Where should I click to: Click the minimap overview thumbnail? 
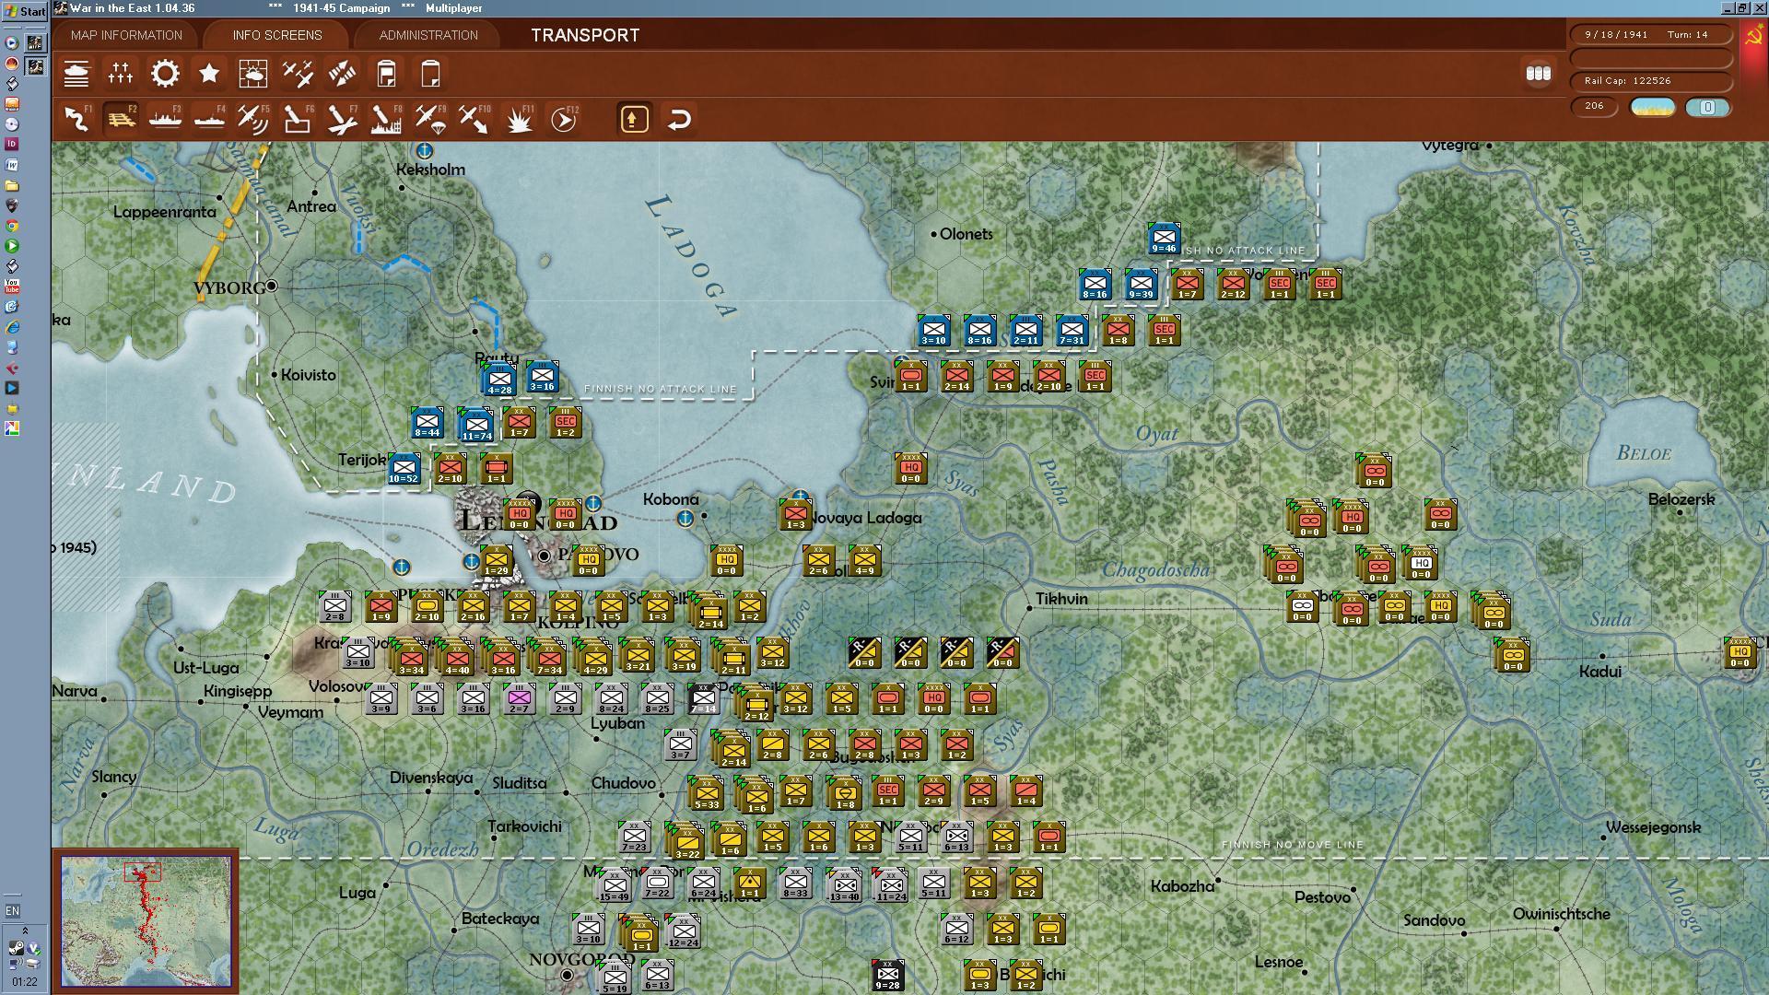[x=146, y=920]
